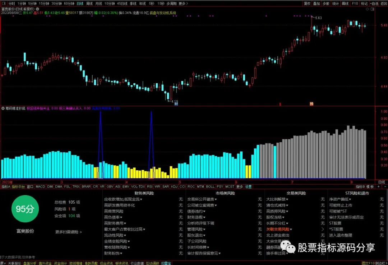This screenshot has height=265, width=388.
Task: Click the side panel icon beside the diamond
Action: point(373,9)
